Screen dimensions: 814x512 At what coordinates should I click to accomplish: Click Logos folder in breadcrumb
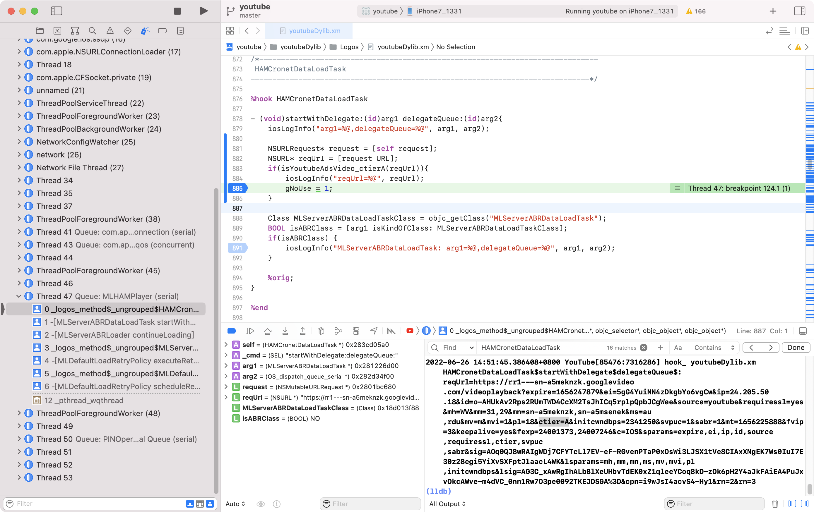[344, 47]
